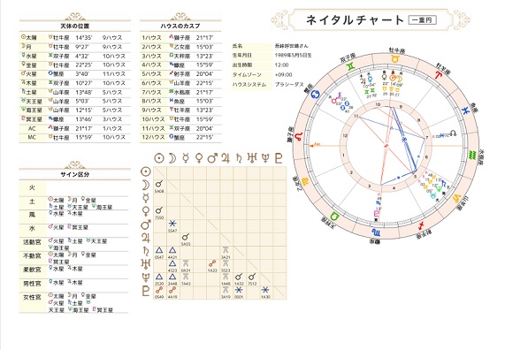505x350 pixels.
Task: Click the red Sagittarius sign icon on the wheel
Action: (x=421, y=225)
